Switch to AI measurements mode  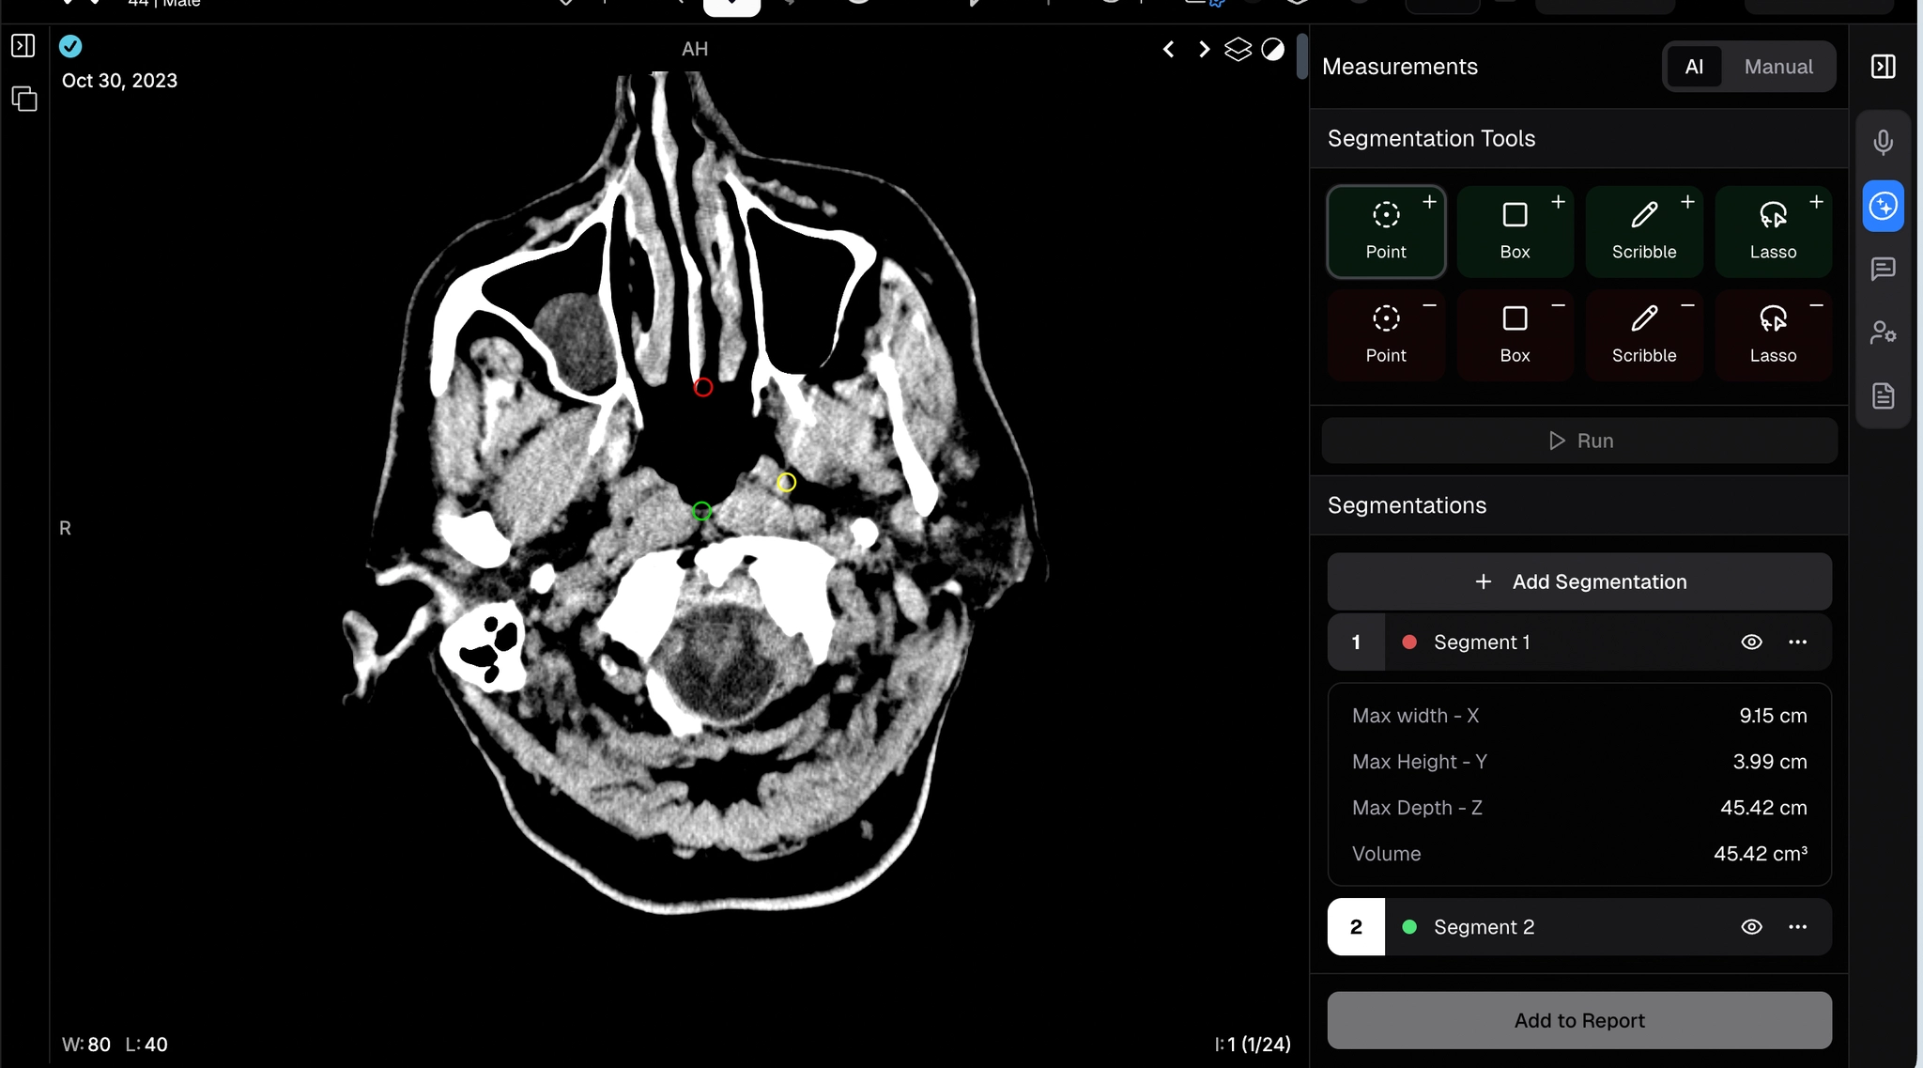coord(1694,67)
